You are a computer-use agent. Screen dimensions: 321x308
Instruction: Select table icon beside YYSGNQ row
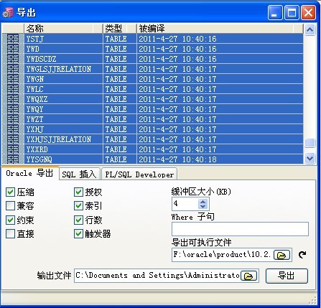tap(13, 159)
